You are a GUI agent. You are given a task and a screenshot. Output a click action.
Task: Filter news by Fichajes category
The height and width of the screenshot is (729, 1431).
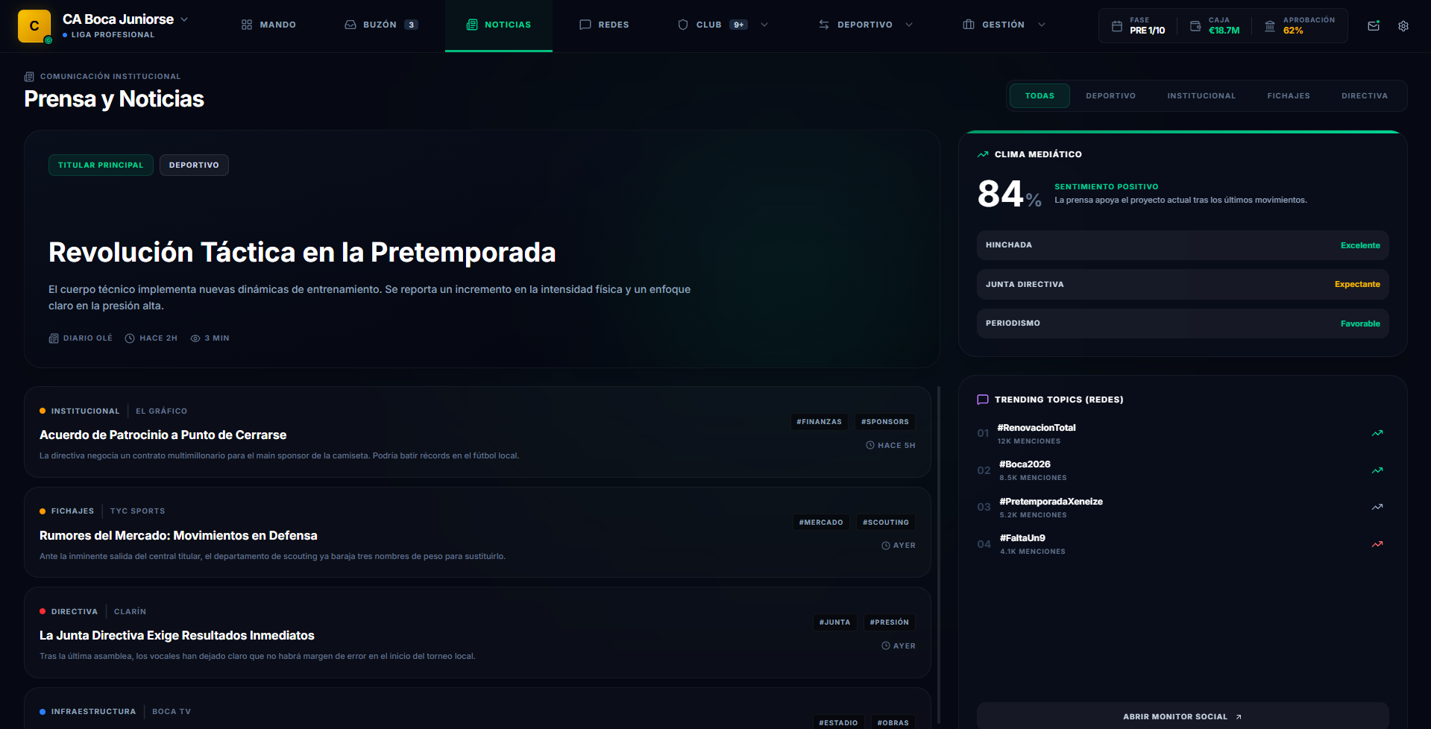click(x=1289, y=96)
